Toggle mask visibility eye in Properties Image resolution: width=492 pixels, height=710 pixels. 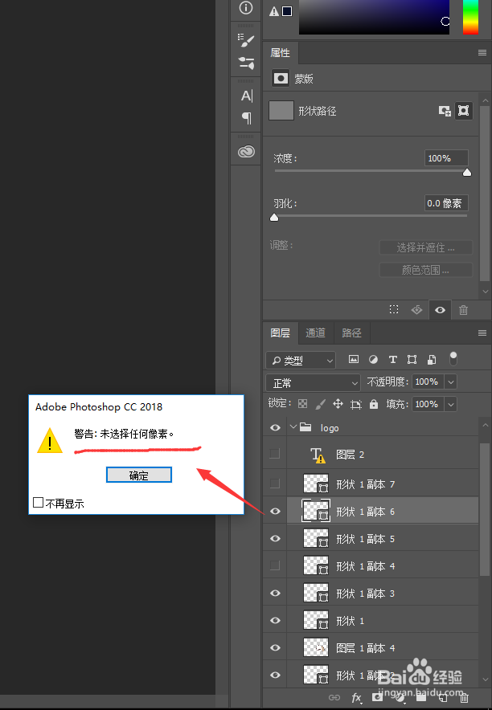point(440,310)
